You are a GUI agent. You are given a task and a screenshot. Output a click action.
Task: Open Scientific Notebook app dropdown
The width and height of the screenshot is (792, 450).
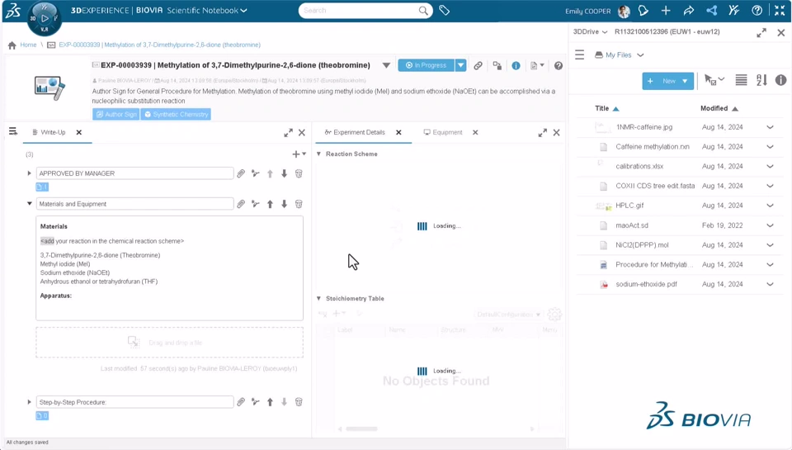243,11
